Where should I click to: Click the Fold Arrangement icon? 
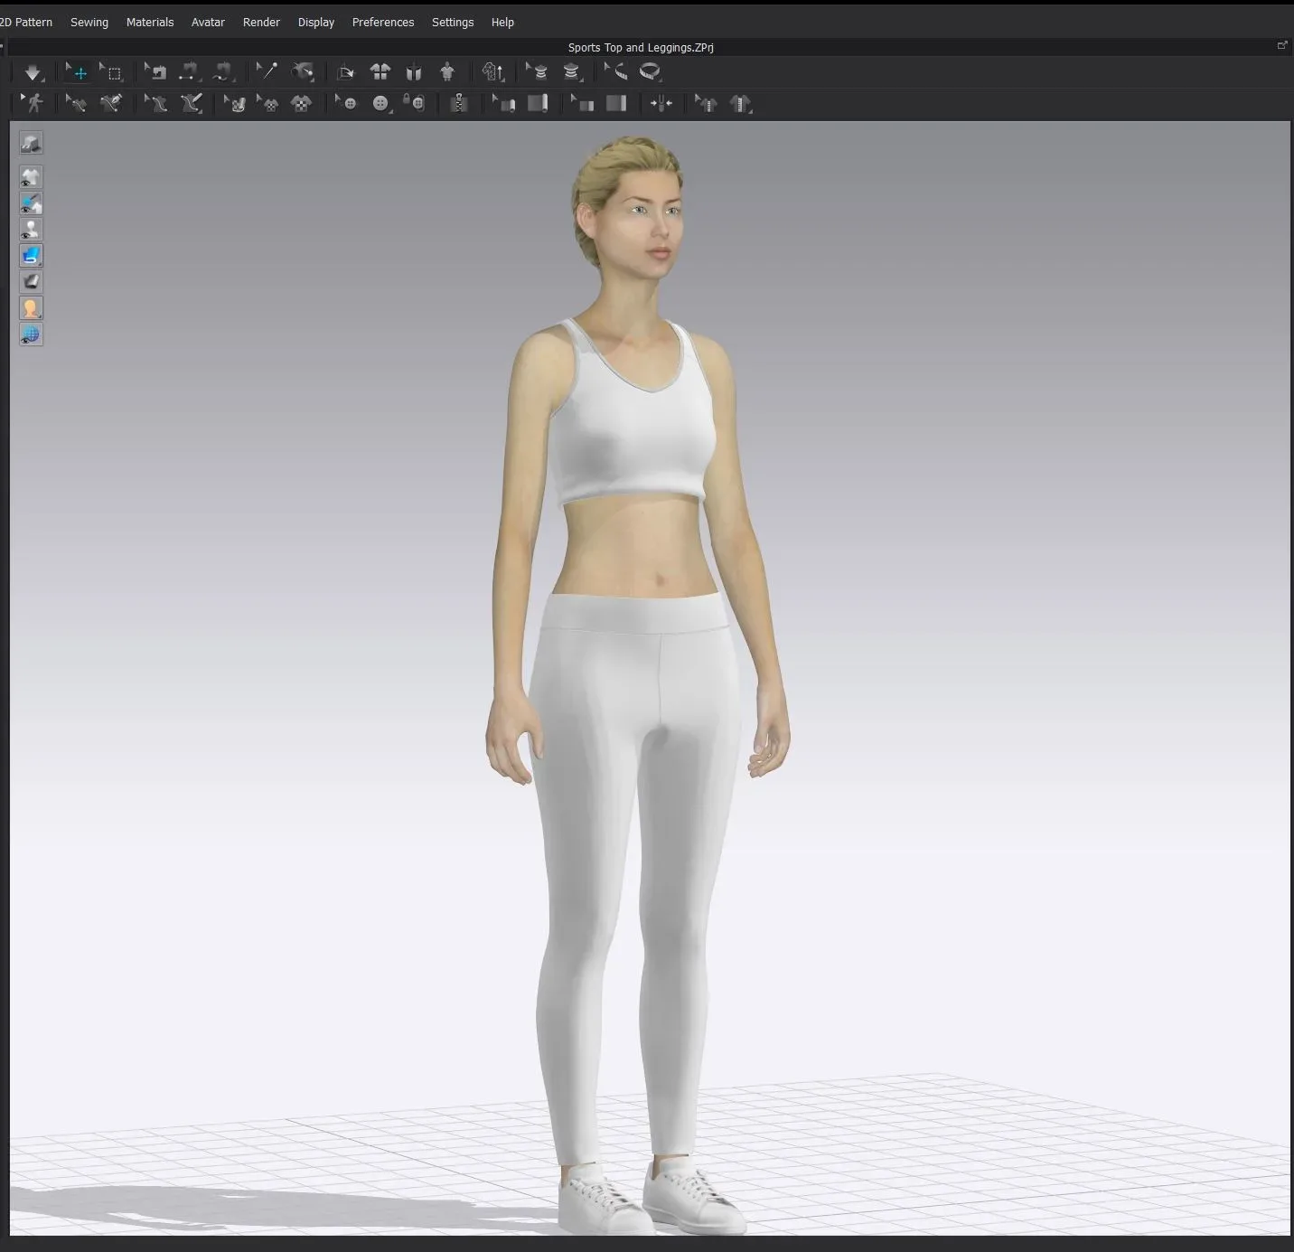pos(345,72)
